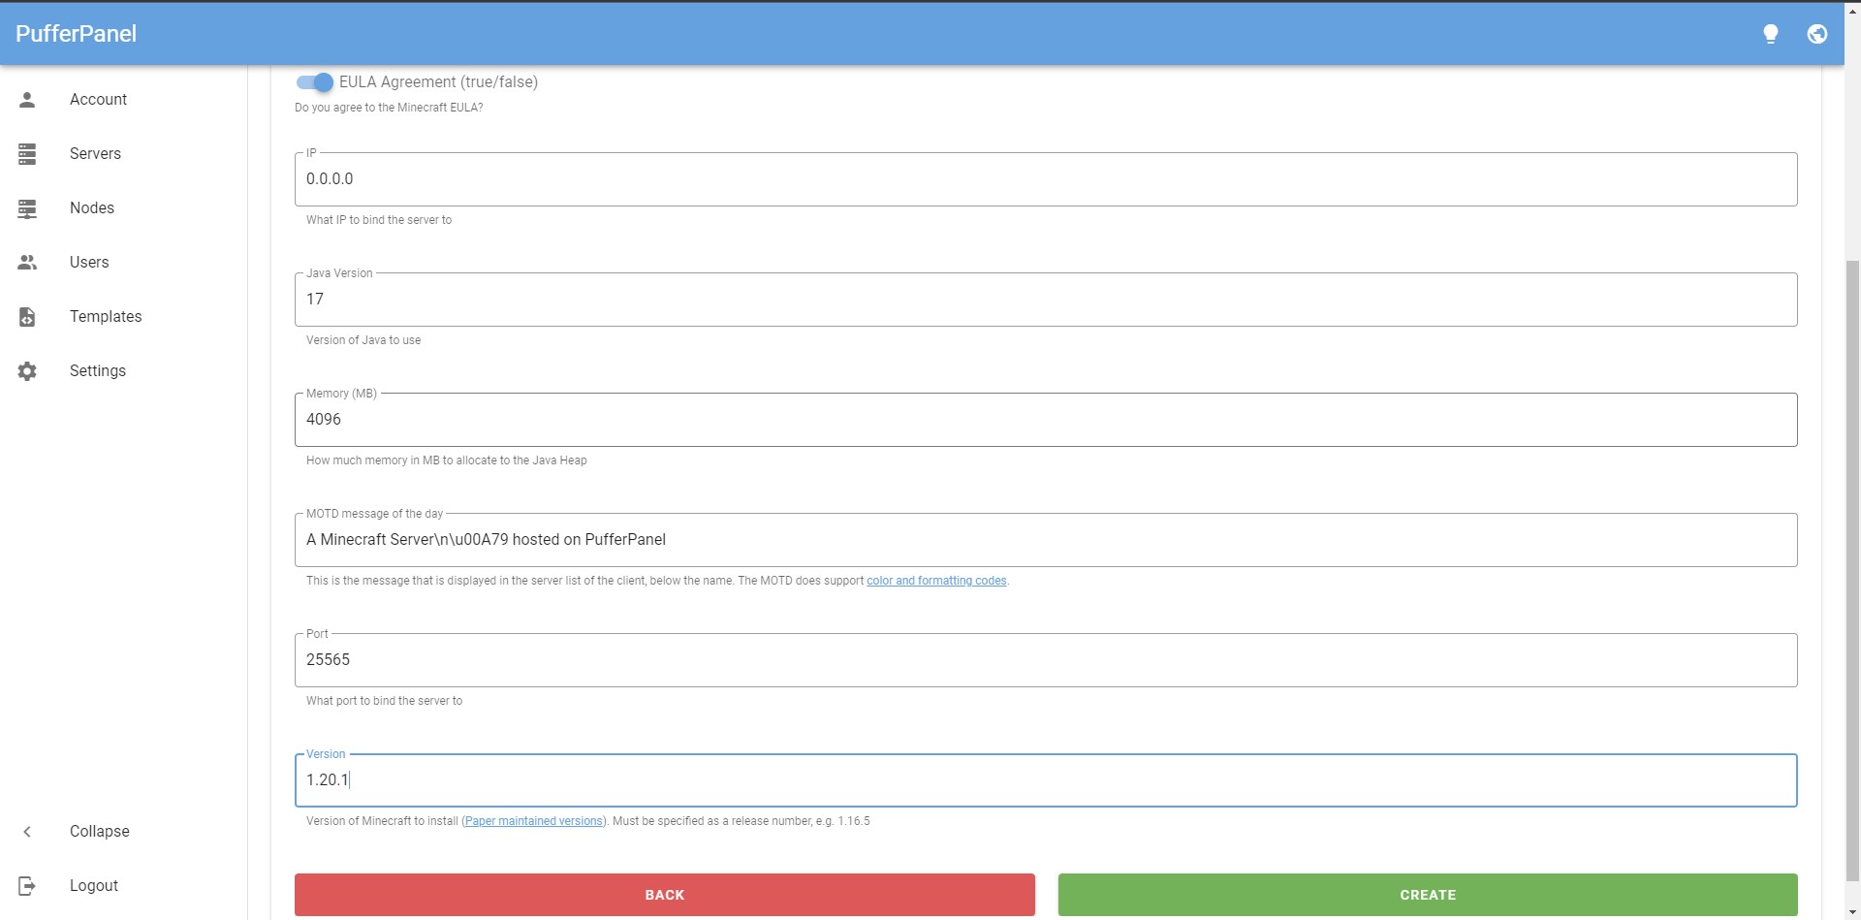Viewport: 1861px width, 920px height.
Task: Follow the Paper maintained versions link
Action: [532, 820]
